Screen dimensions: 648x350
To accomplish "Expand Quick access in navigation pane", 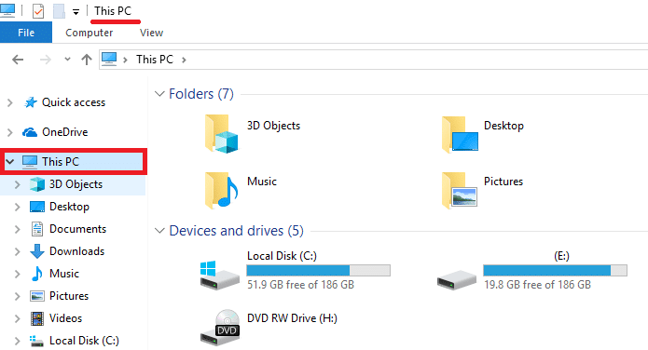I will pos(10,102).
